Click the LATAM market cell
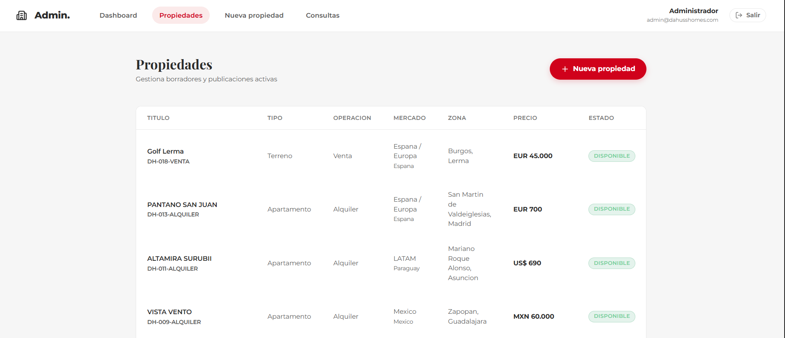This screenshot has width=785, height=338. coord(405,258)
